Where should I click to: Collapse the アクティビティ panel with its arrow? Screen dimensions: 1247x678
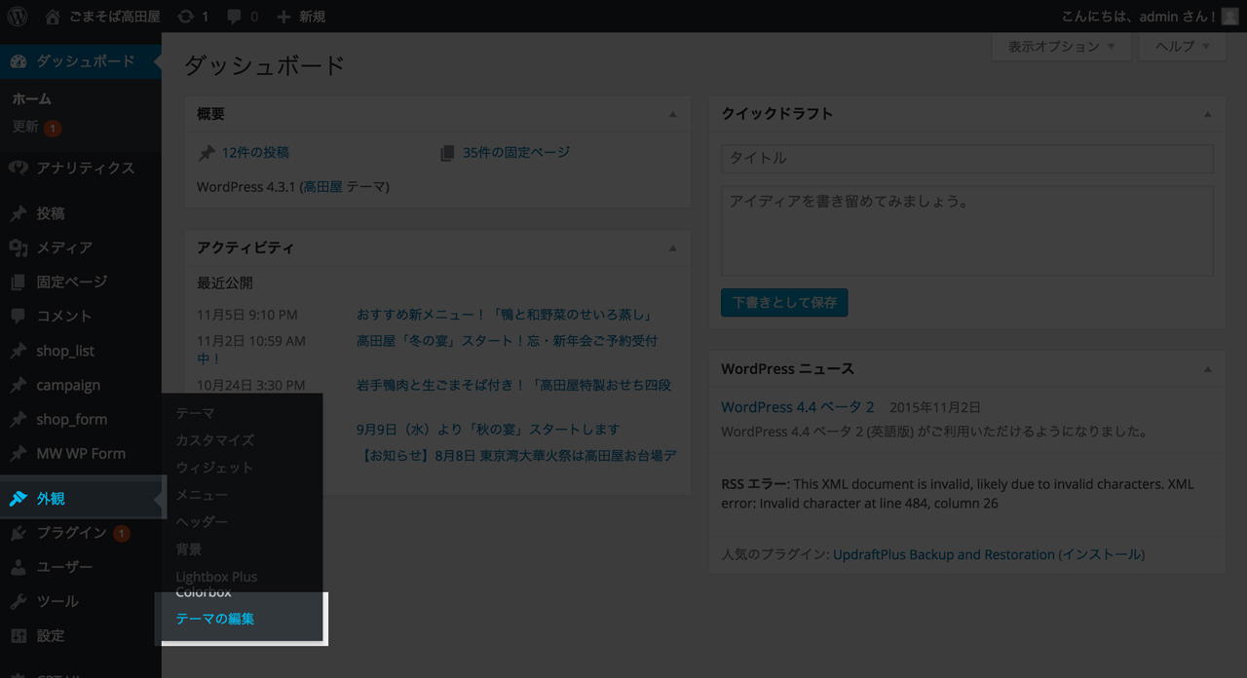coord(672,248)
